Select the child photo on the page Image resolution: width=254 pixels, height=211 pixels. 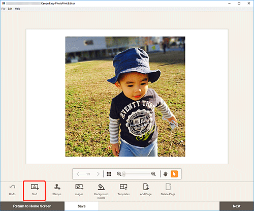click(125, 97)
